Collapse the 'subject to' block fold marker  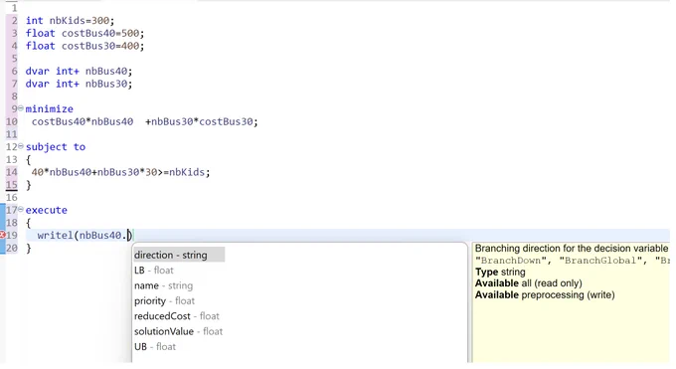(x=21, y=146)
